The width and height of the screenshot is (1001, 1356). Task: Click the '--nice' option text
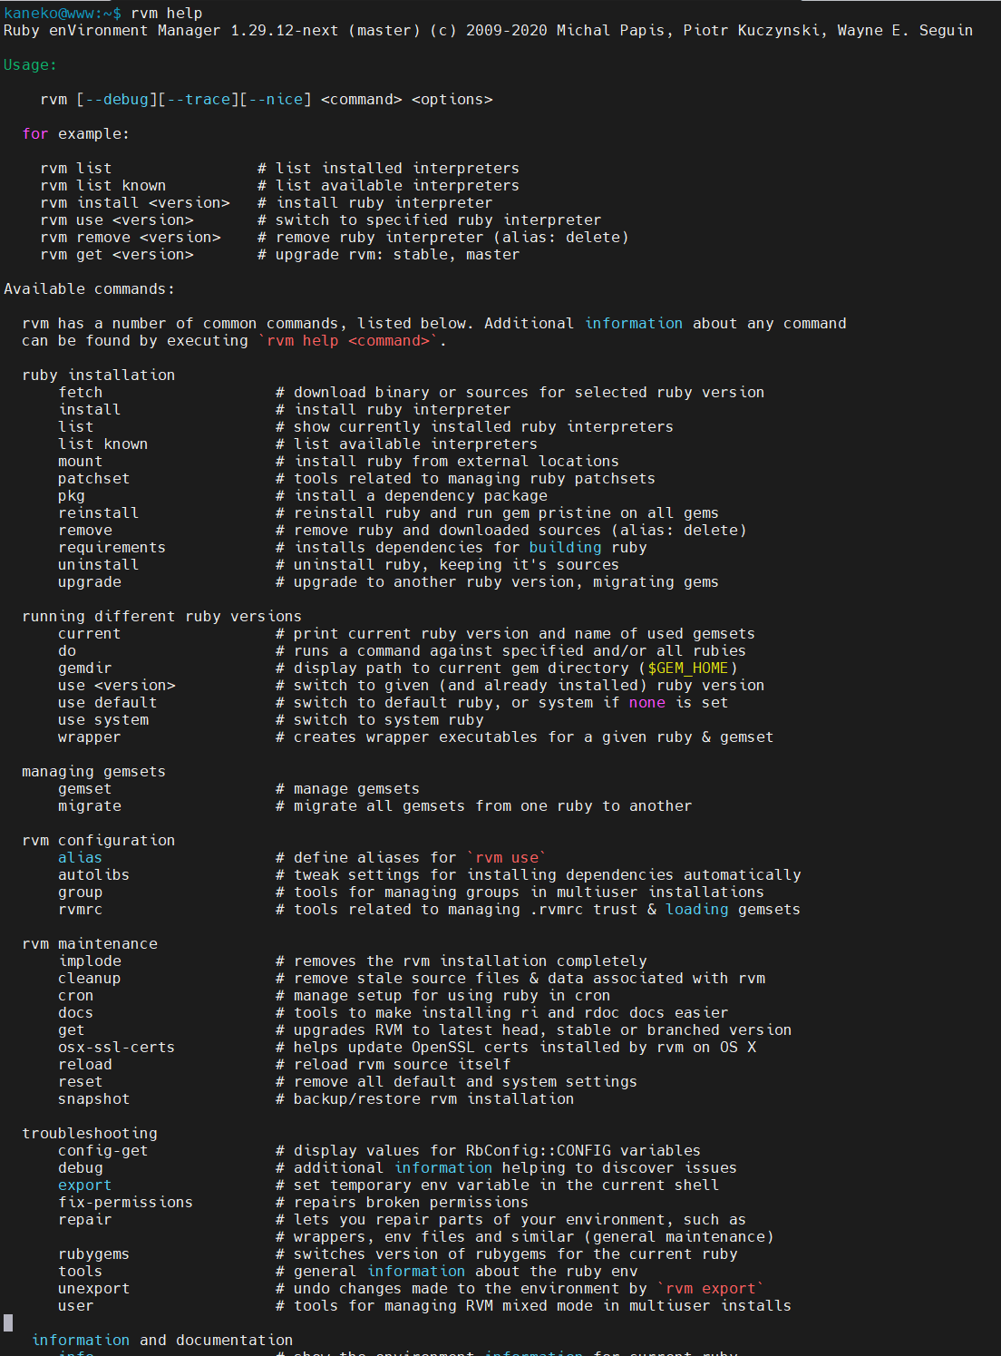(x=276, y=100)
